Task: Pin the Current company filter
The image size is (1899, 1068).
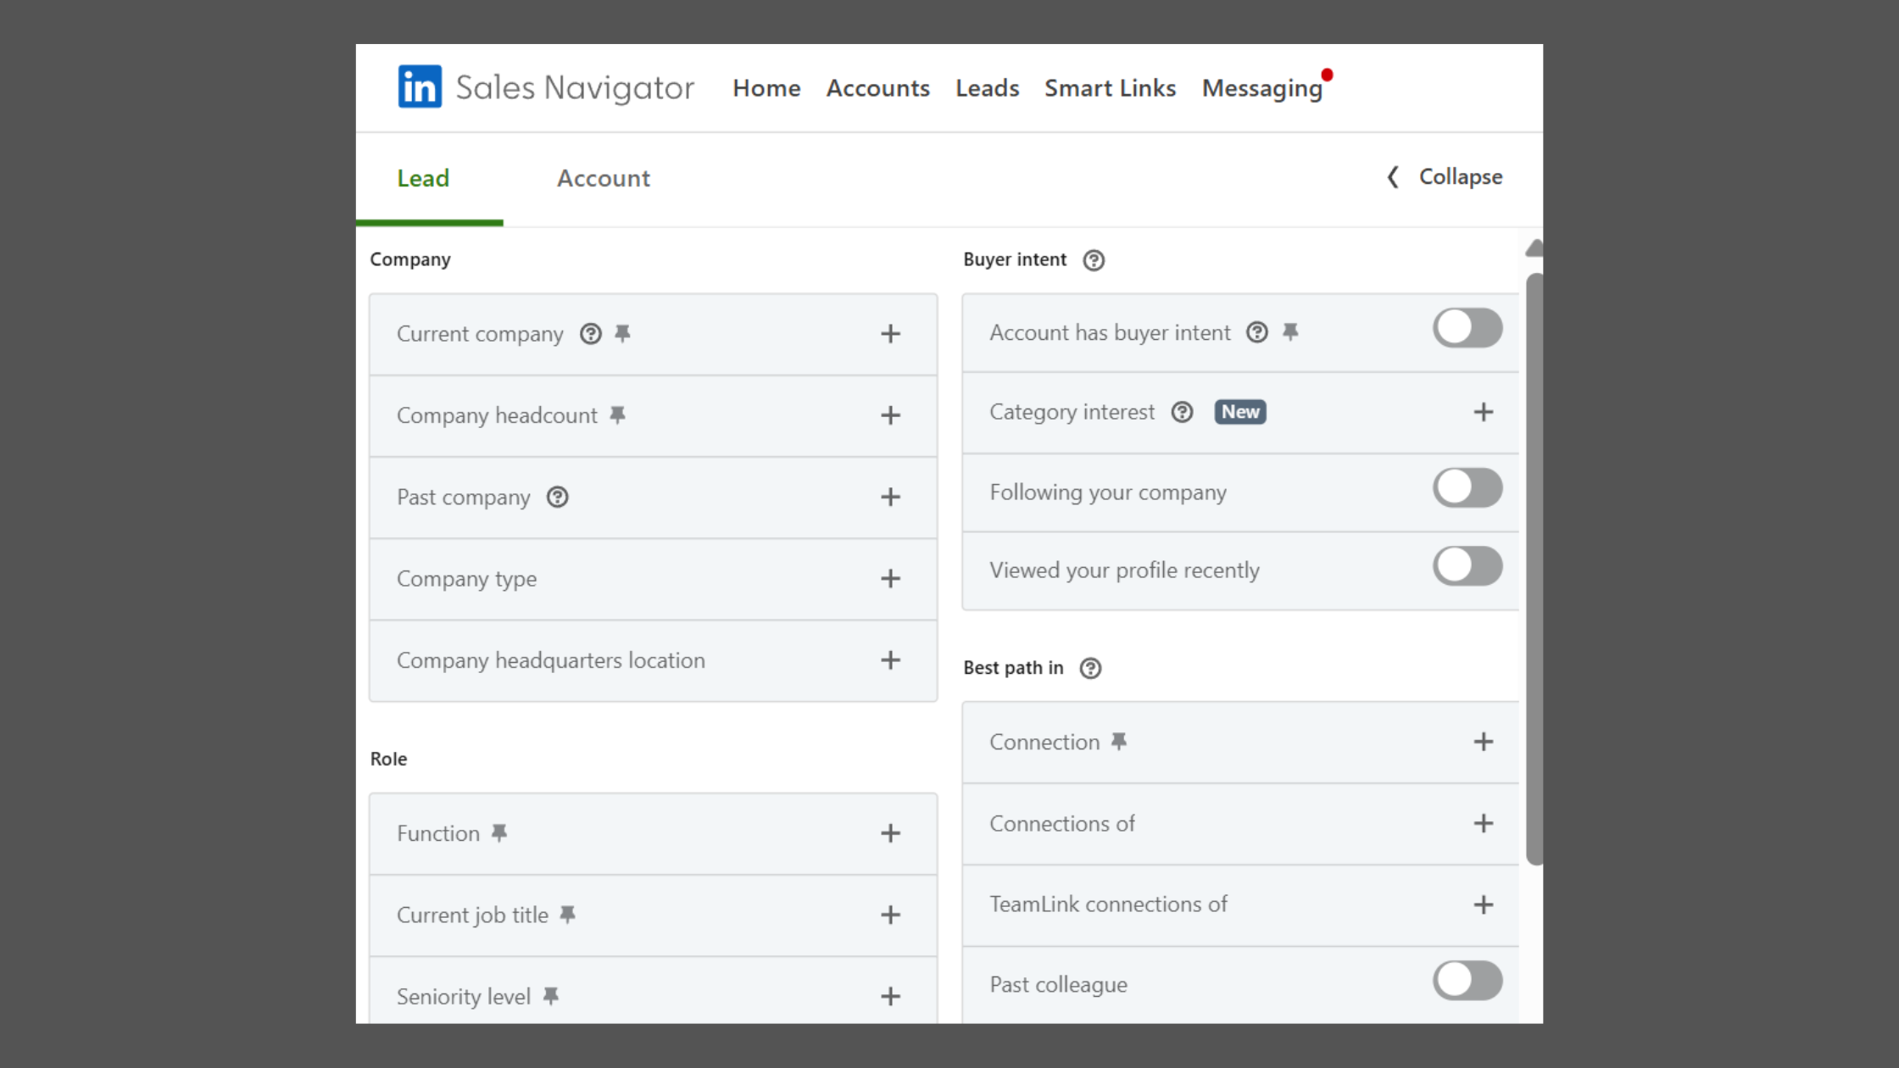Action: pyautogui.click(x=623, y=334)
